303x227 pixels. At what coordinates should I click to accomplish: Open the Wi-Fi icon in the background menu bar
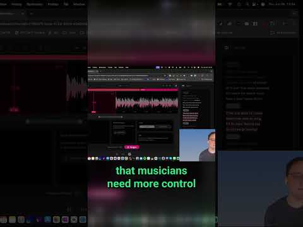point(230,4)
